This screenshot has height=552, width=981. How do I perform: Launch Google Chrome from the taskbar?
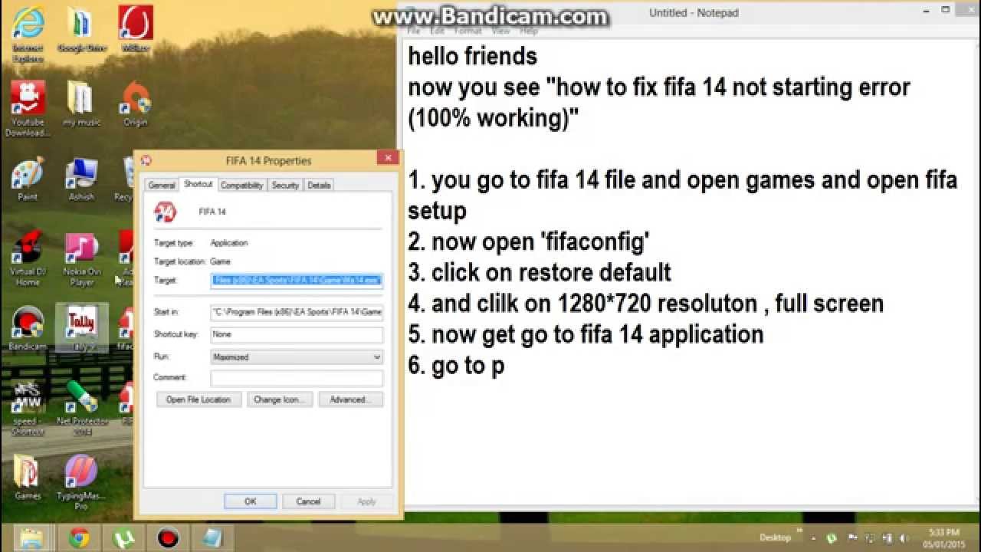point(79,538)
